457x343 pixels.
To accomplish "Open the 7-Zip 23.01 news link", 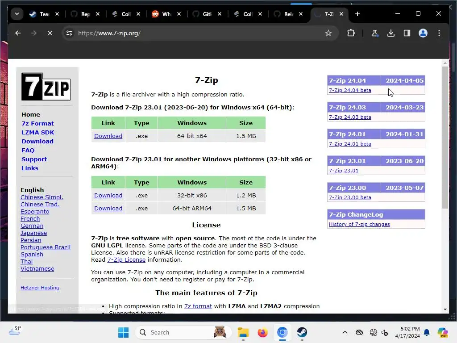I will tap(344, 171).
